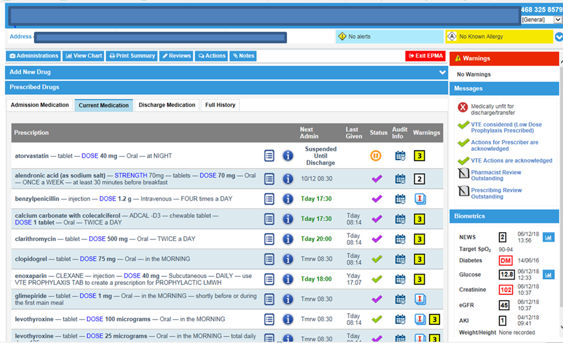563x343 pixels.
Task: Click STRENGTH link in alendronic acid row
Action: point(131,176)
